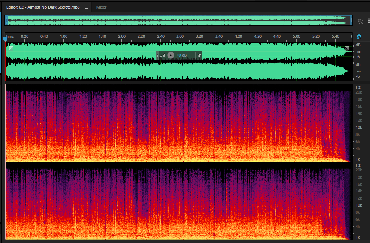370x243 pixels.
Task: Click 10k on the lower spectrogram frequency scale
Action: tap(359, 205)
